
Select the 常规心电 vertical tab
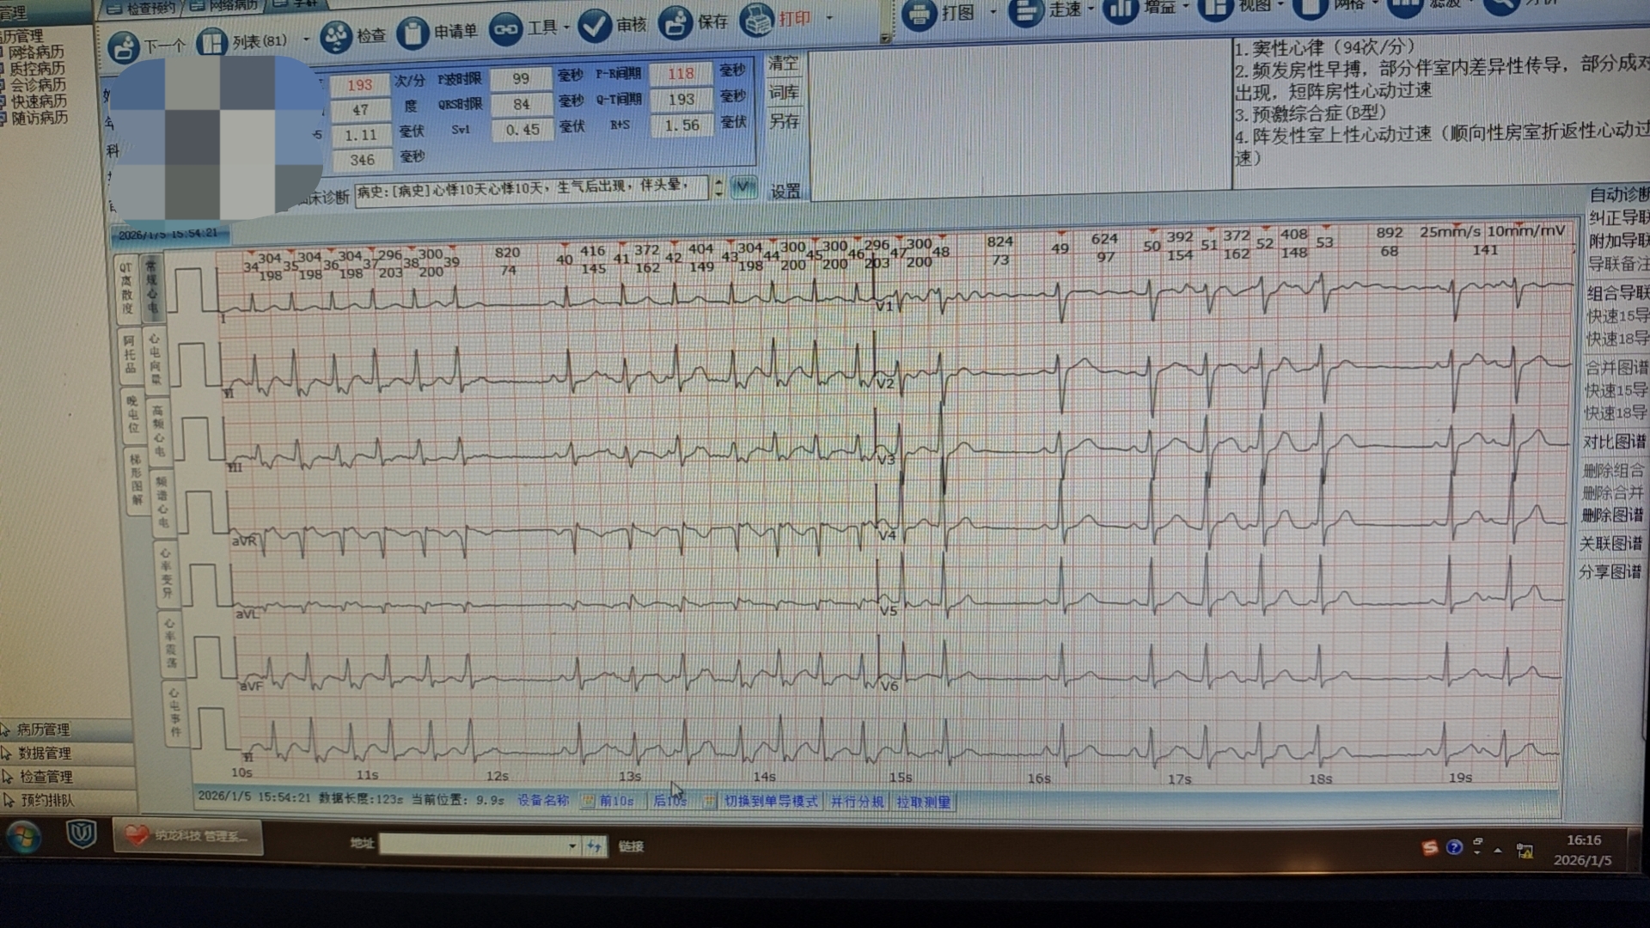[152, 287]
